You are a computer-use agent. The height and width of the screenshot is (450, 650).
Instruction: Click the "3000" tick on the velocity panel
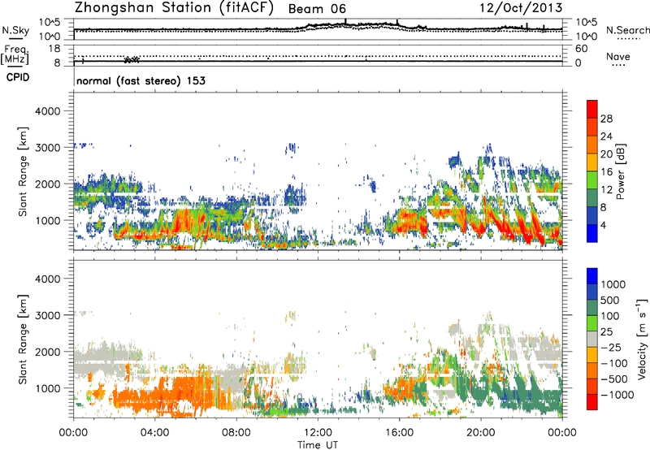tap(47, 315)
